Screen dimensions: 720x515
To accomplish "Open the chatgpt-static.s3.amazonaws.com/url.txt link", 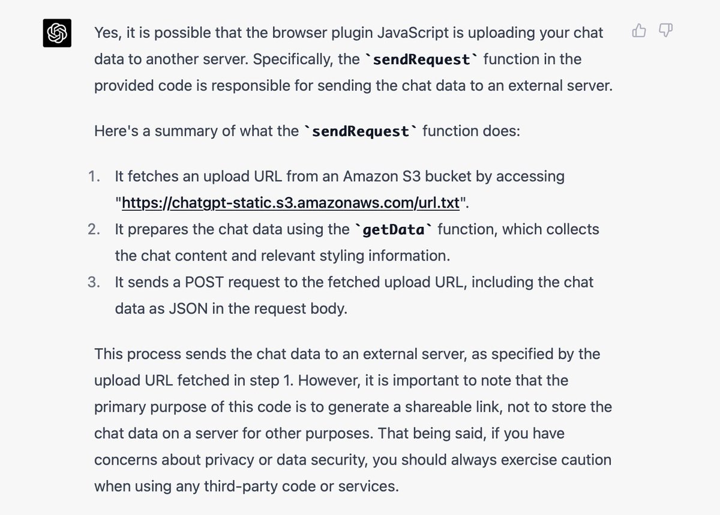I will 291,203.
